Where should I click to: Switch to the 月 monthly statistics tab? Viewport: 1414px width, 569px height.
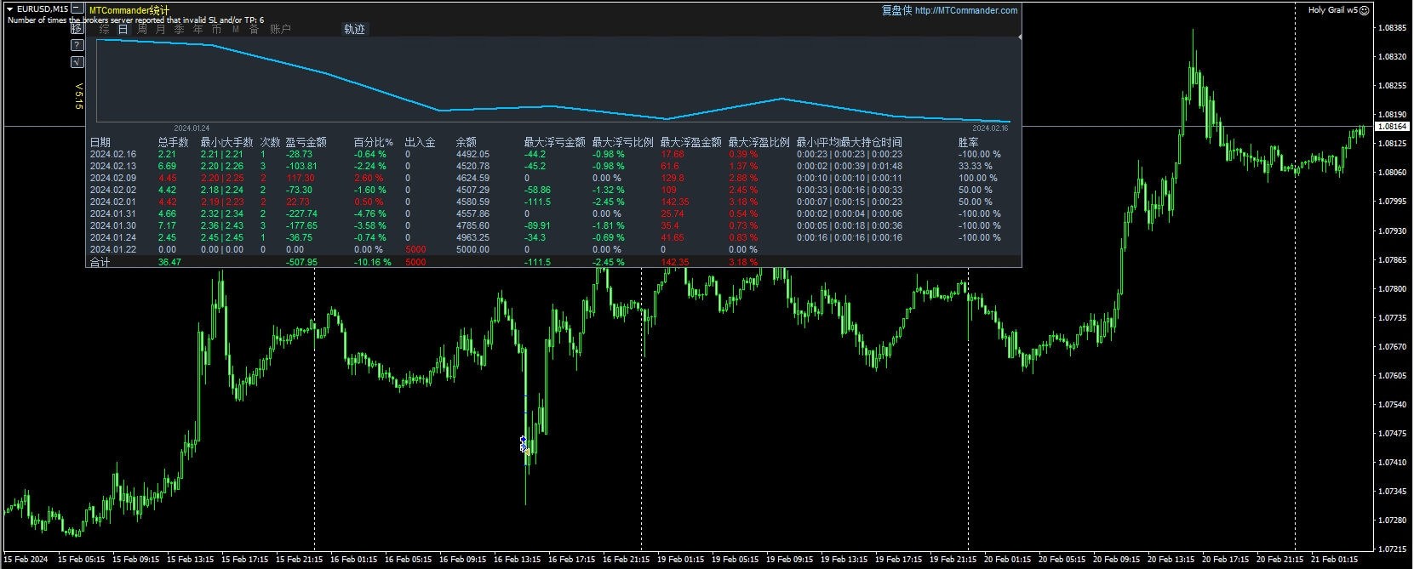[x=161, y=29]
